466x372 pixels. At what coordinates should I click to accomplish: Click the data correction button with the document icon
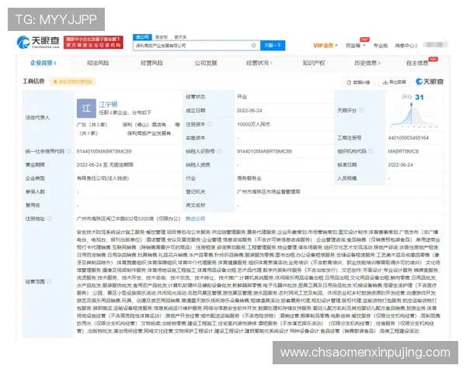pyautogui.click(x=358, y=82)
